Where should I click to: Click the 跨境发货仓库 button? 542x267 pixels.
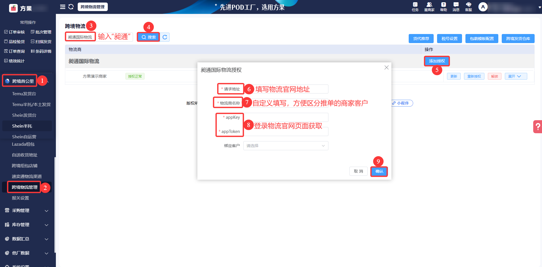[518, 39]
